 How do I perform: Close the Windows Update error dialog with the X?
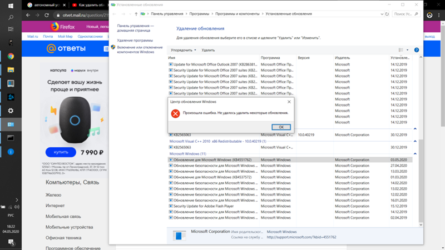pos(289,102)
